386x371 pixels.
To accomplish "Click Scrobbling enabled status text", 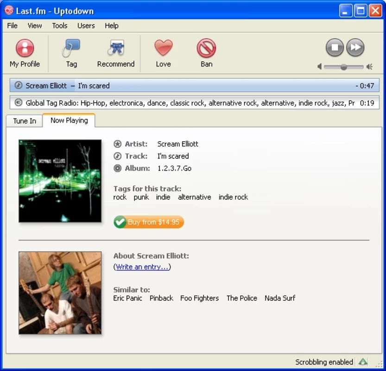I will coord(324,362).
